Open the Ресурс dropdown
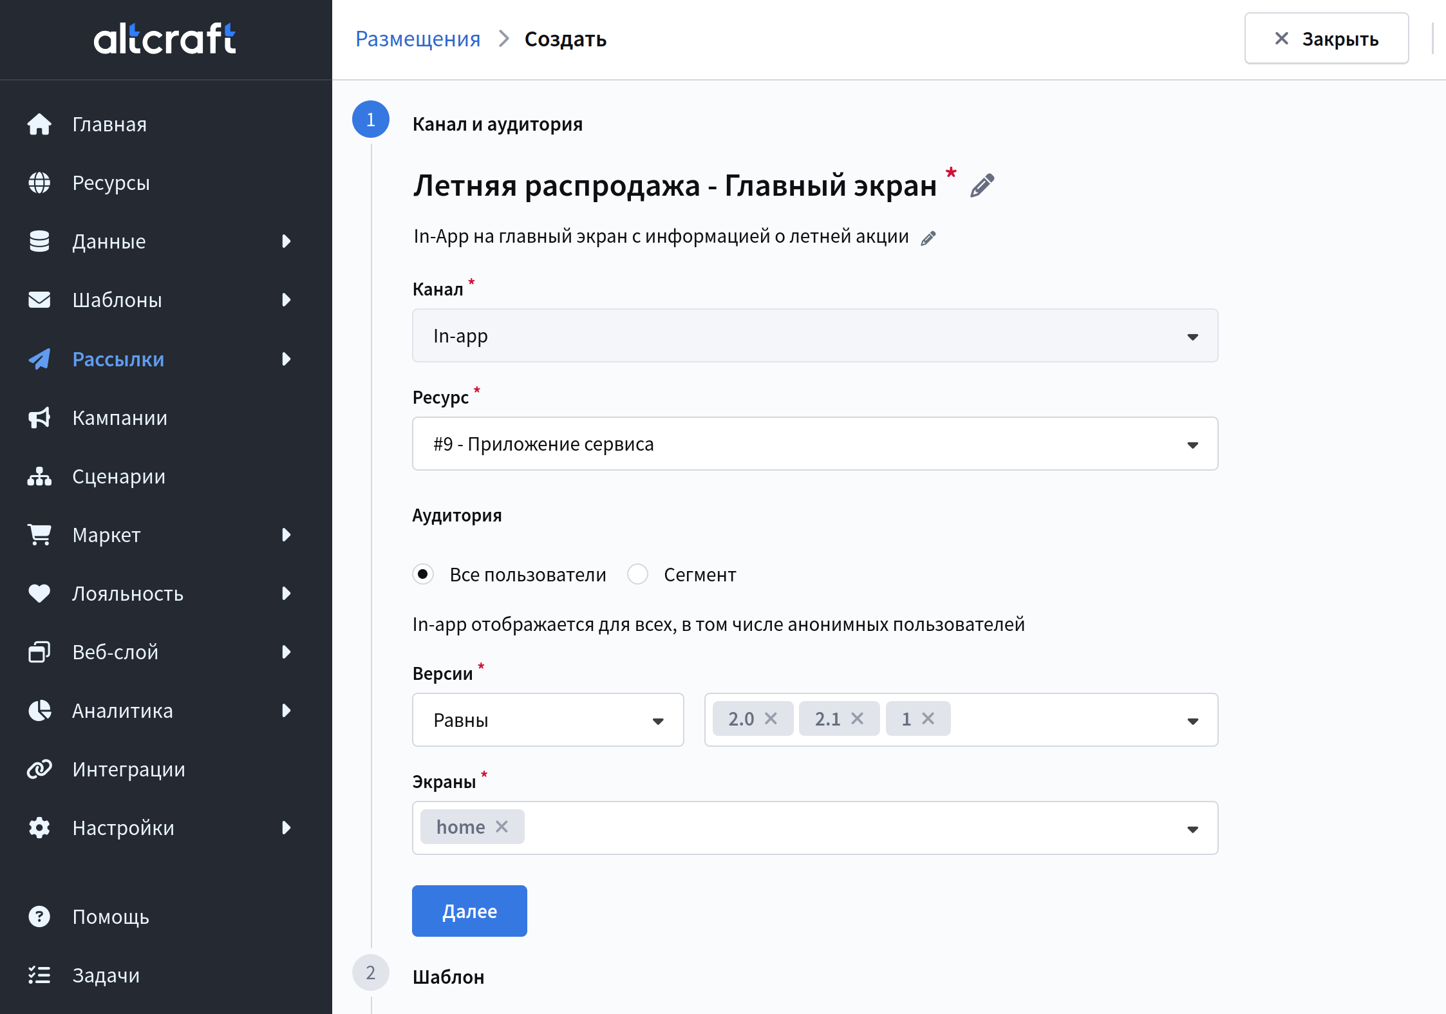This screenshot has width=1446, height=1014. (815, 444)
